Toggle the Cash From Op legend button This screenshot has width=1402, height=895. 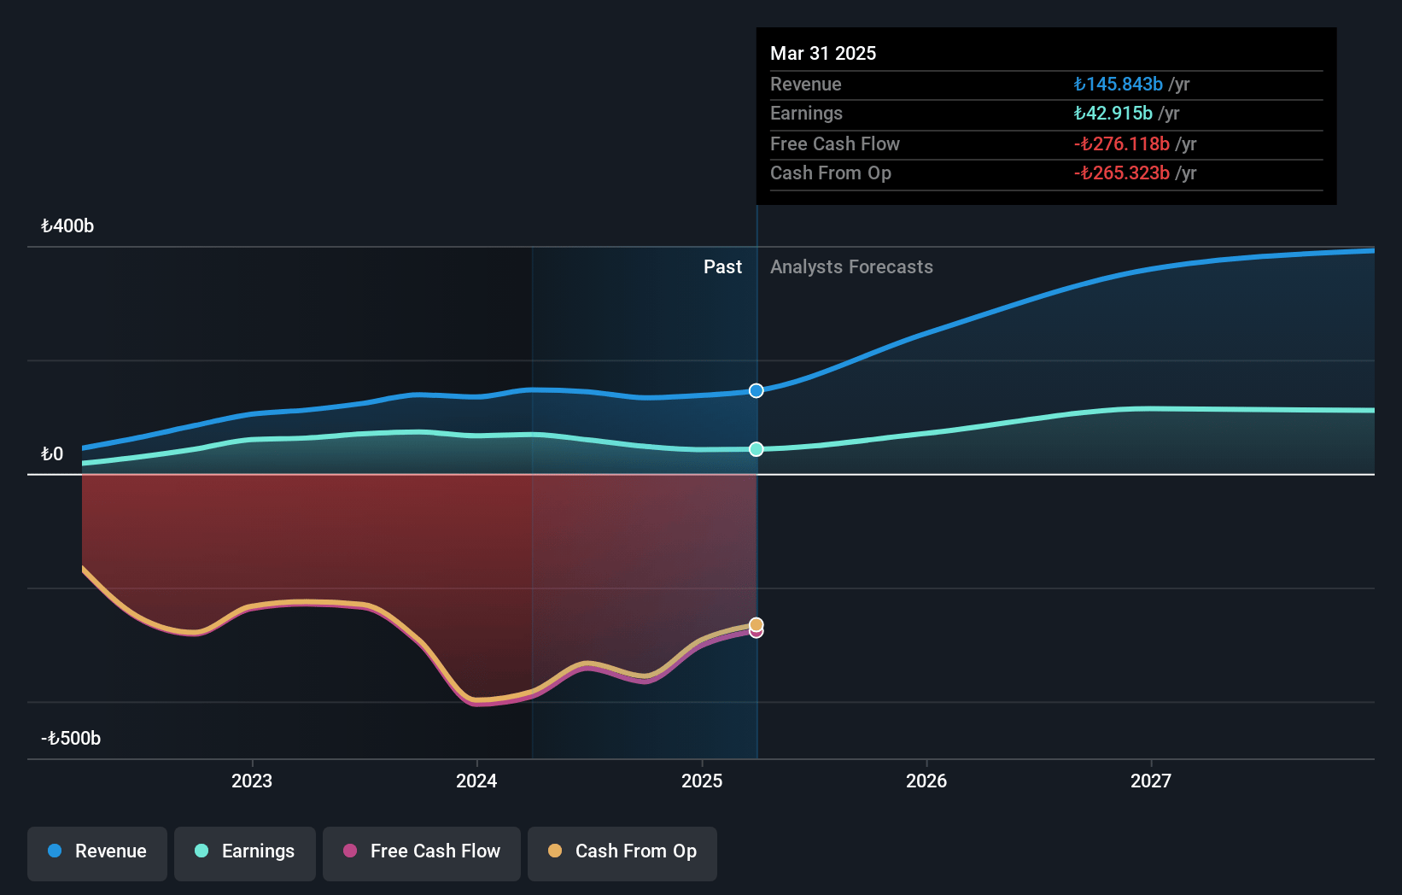tap(622, 853)
